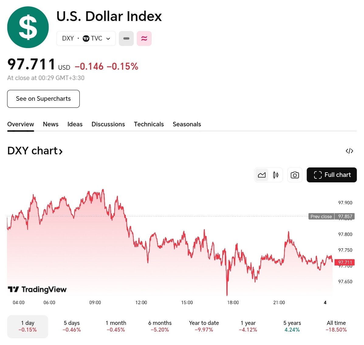The height and width of the screenshot is (345, 364).
Task: Click the 18:00 time axis marker
Action: pos(233,302)
